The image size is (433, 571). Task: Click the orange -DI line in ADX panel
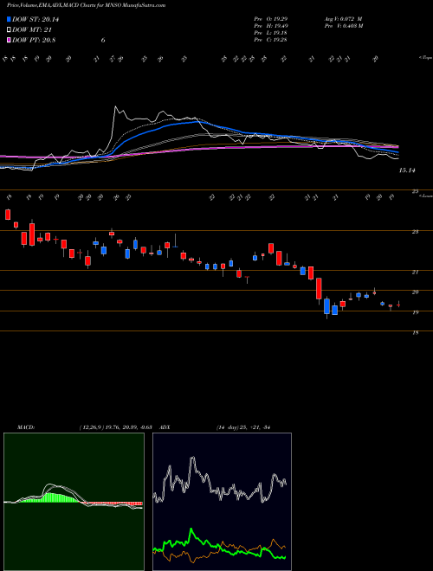point(219,548)
